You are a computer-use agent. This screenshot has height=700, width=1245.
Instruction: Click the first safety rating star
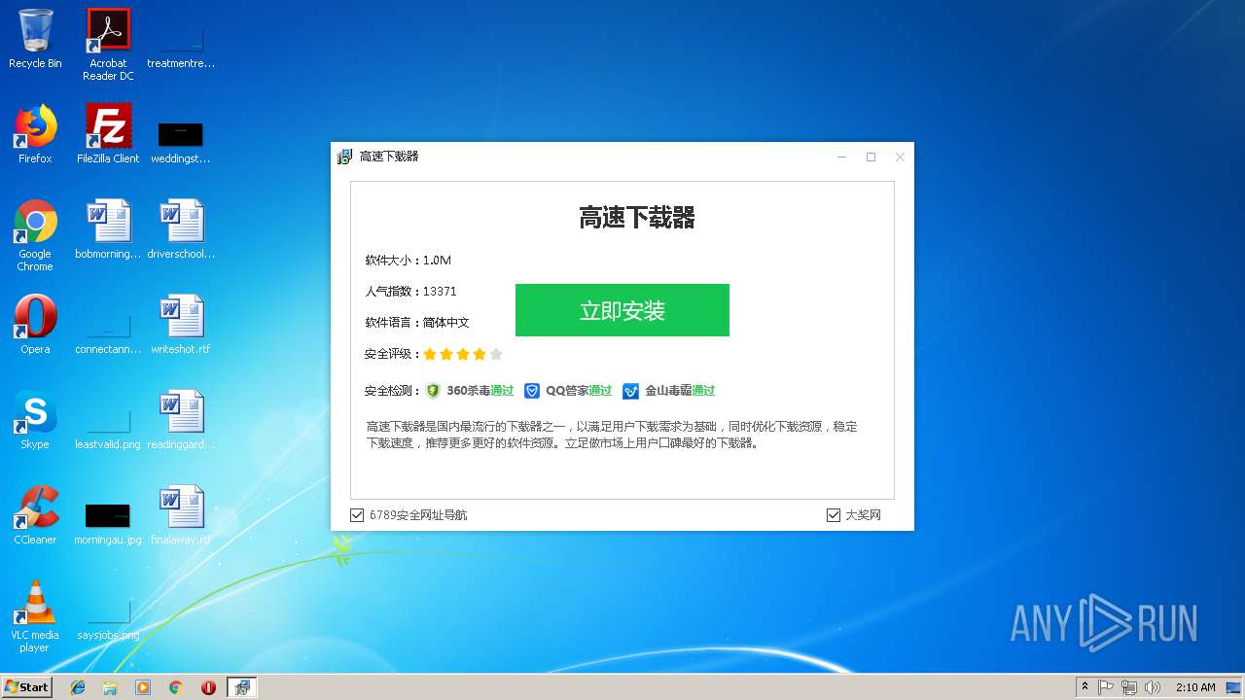point(430,354)
